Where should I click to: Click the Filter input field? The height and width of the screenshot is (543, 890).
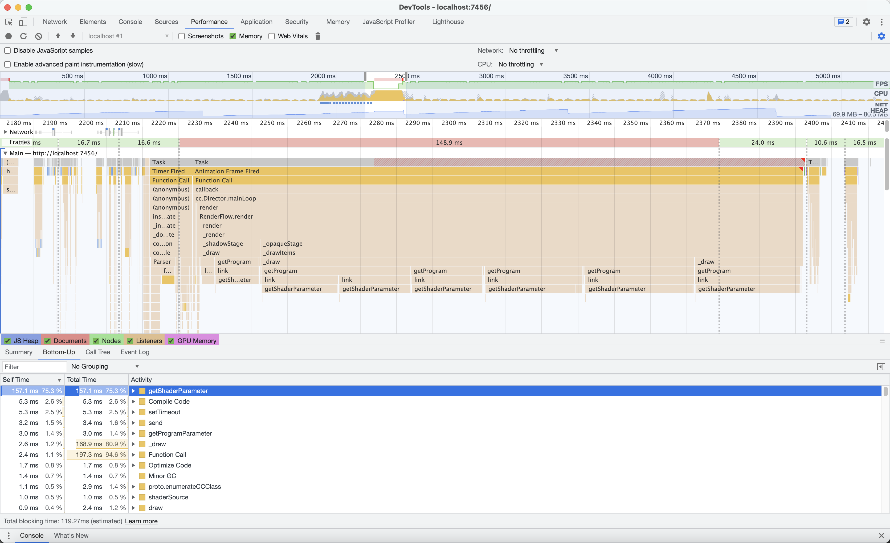[x=34, y=367]
